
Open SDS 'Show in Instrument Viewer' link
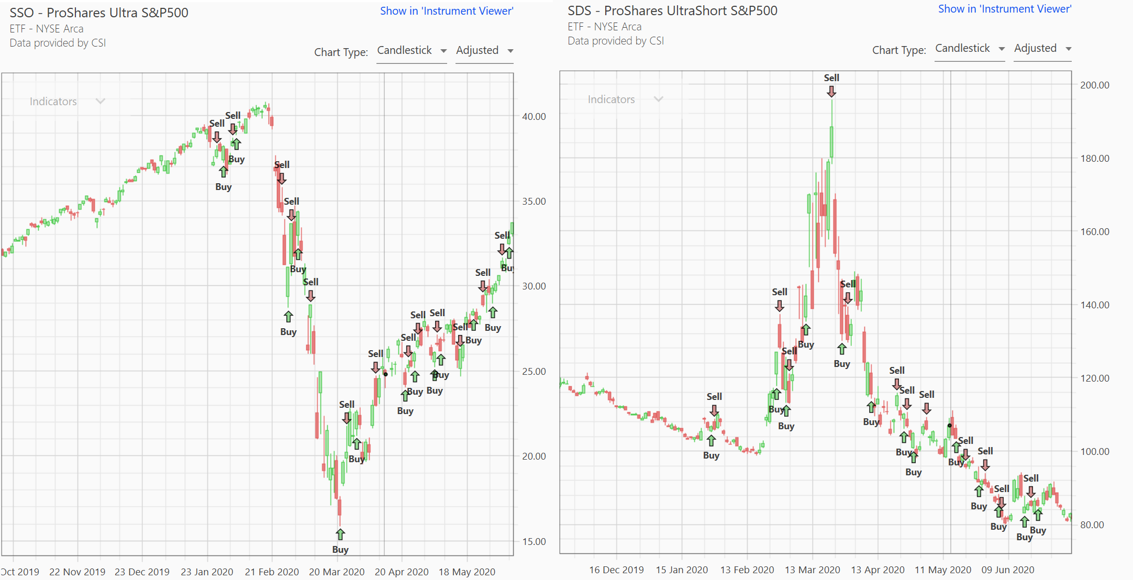point(1004,9)
